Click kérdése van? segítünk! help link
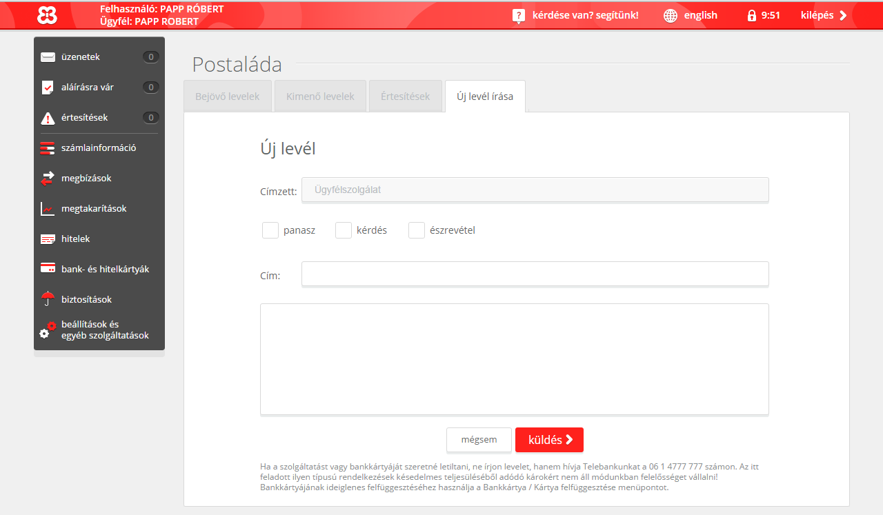Viewport: 883px width, 515px height. coord(586,15)
